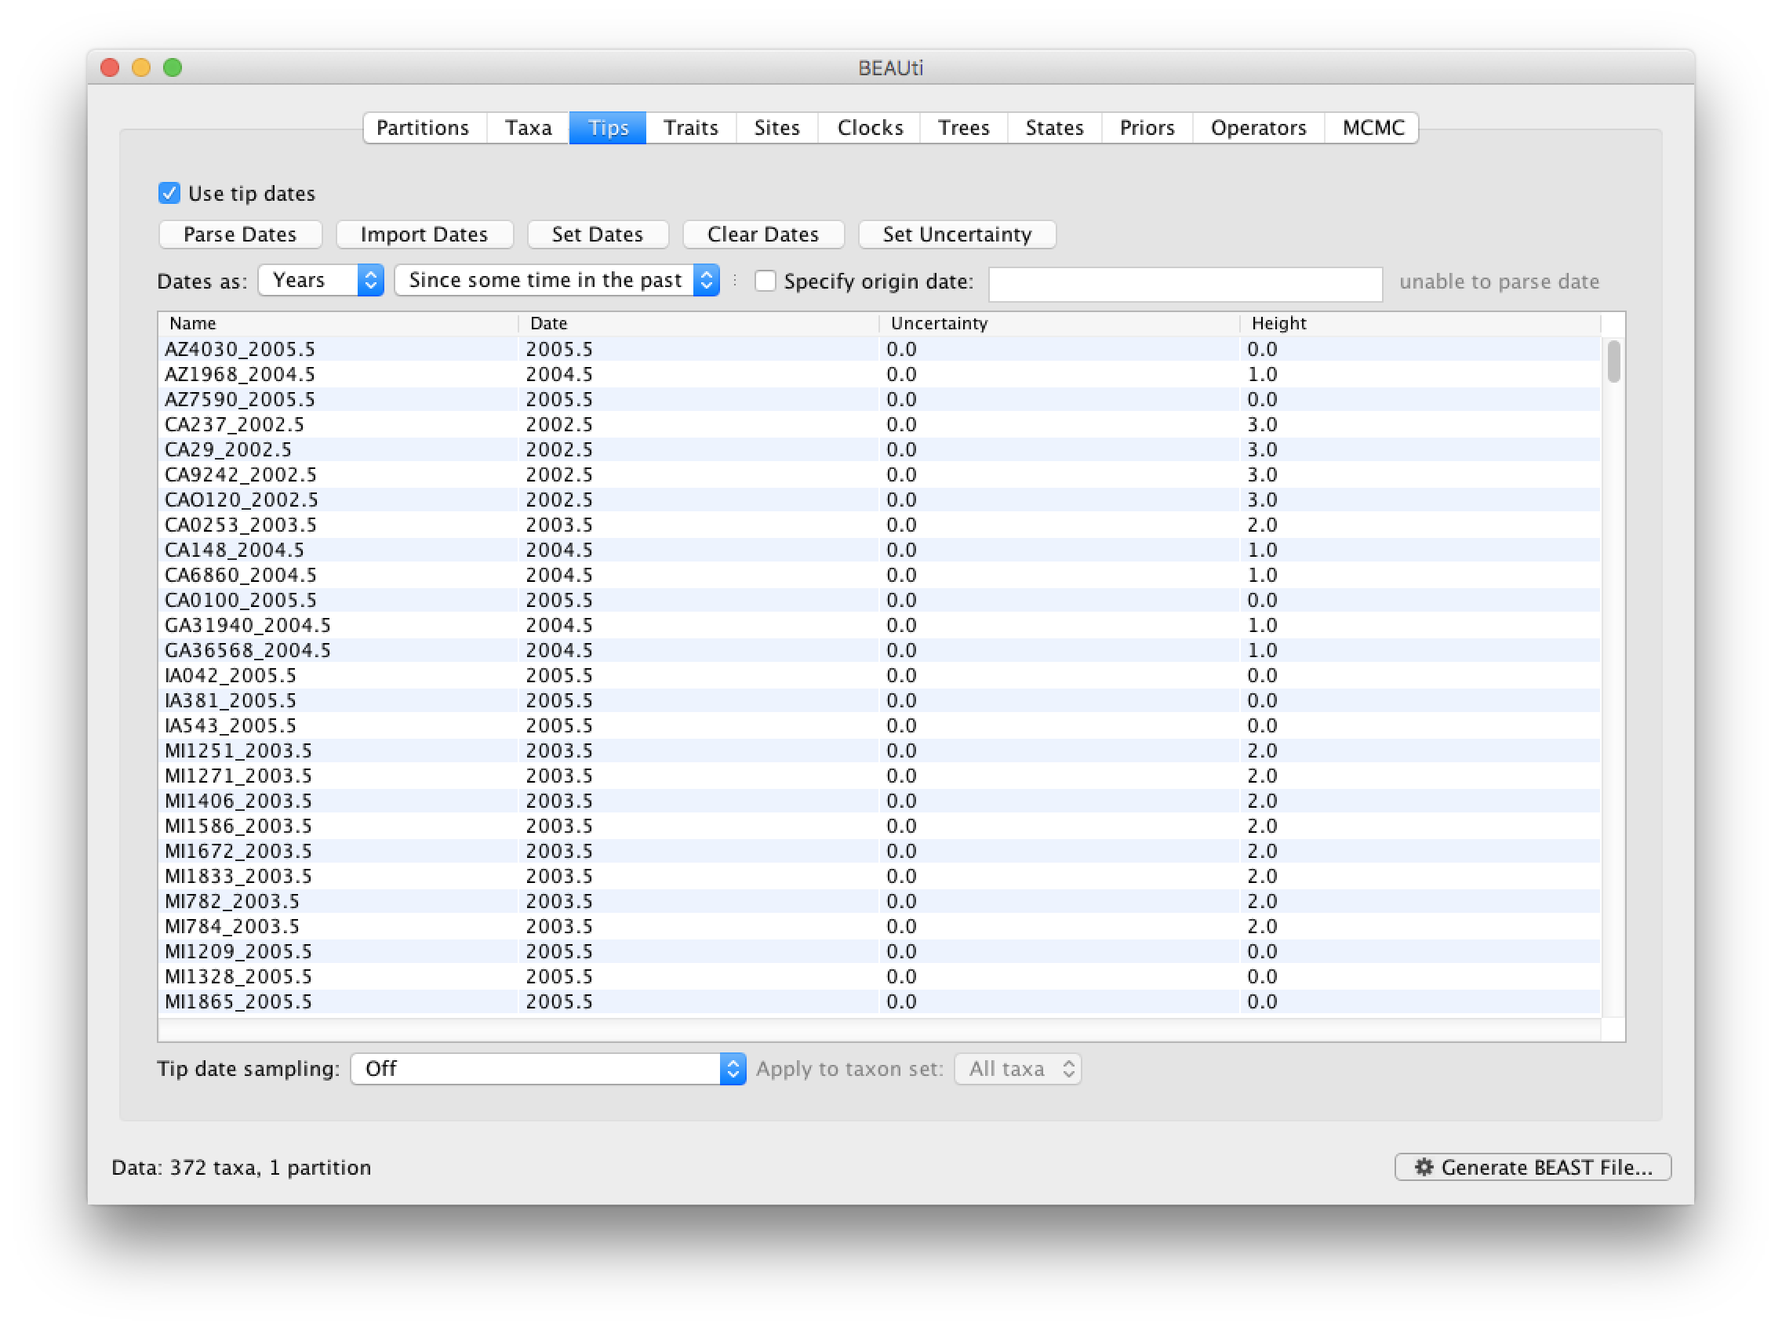1782x1330 pixels.
Task: Click the 'Data: 372 taxa, 1 partition' status text
Action: tap(242, 1168)
